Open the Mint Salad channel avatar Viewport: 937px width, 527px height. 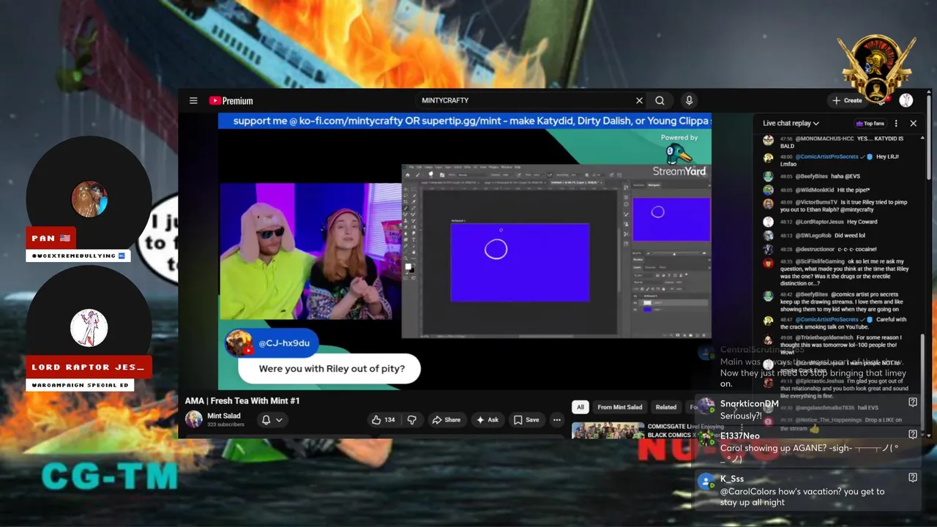193,419
